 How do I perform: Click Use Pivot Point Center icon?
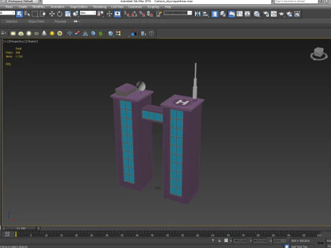tap(100, 14)
